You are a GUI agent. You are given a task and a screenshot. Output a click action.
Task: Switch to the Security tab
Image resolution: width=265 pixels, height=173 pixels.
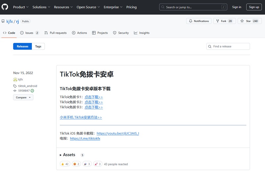click(x=121, y=33)
